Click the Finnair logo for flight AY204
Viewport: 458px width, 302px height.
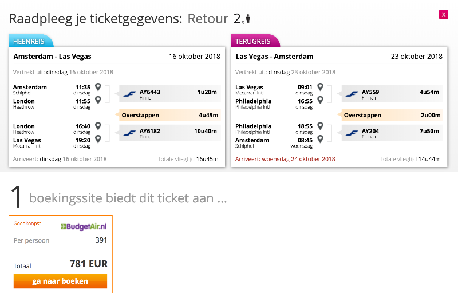[x=352, y=133]
